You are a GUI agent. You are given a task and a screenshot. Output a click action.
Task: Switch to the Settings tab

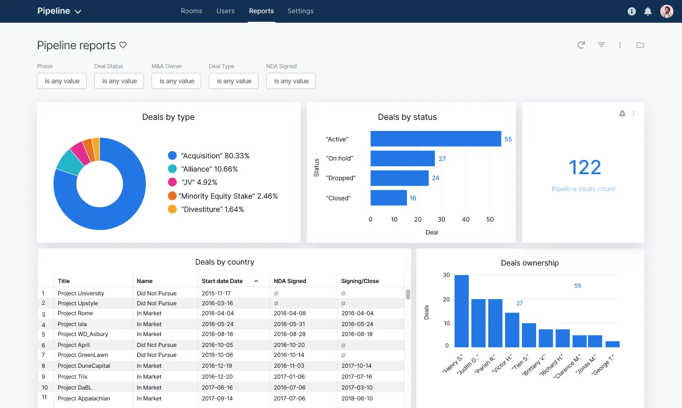click(x=300, y=11)
